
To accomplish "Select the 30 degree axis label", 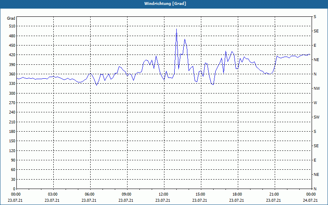I will pos(13,179).
